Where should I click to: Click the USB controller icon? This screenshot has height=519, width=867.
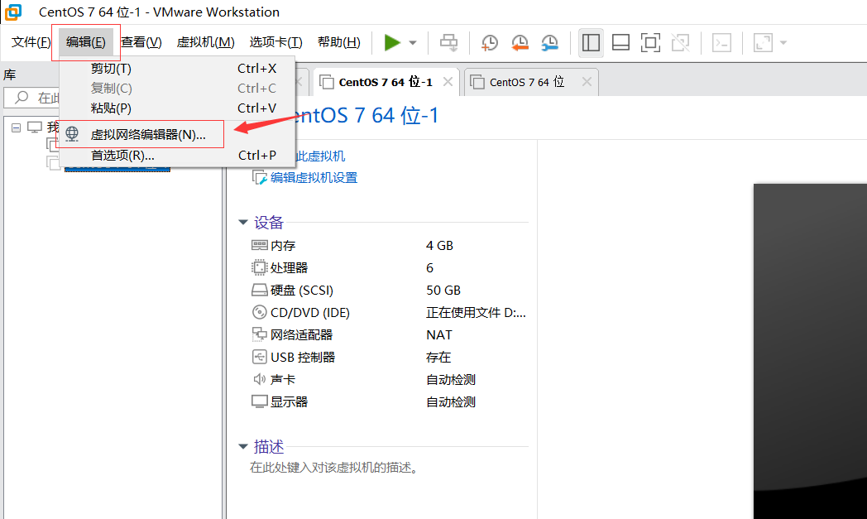(x=259, y=357)
